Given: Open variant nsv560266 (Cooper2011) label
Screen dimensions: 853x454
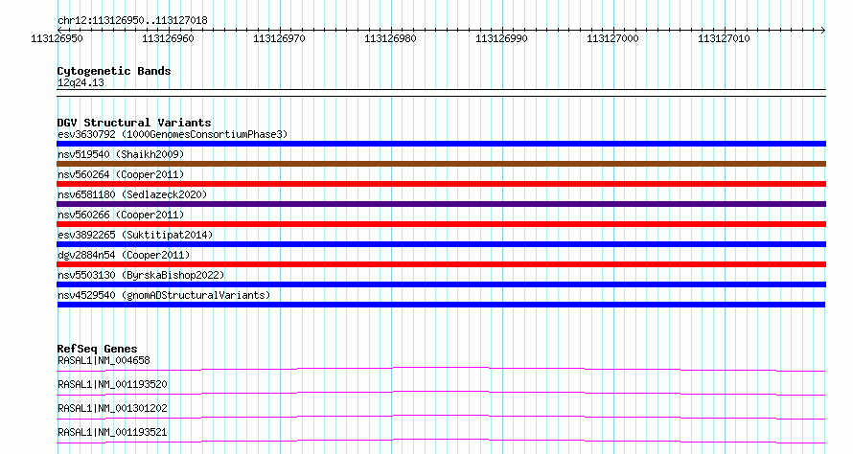Looking at the screenshot, I should pyautogui.click(x=121, y=215).
